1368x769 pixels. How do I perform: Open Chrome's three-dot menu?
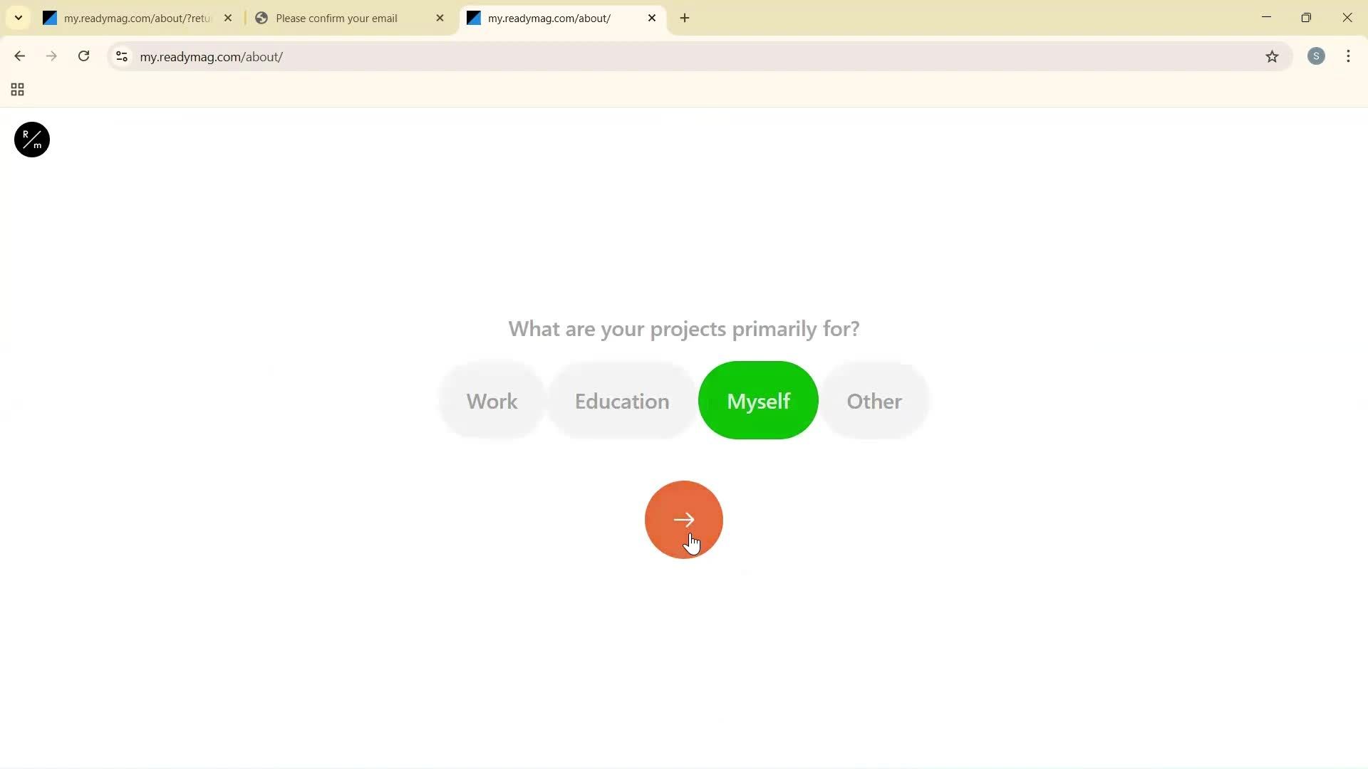click(1348, 56)
